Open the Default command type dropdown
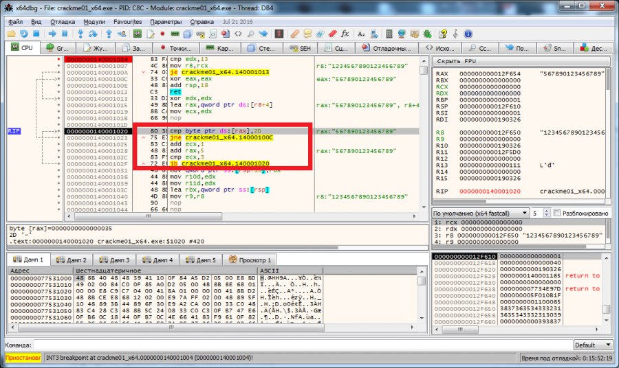 593,345
